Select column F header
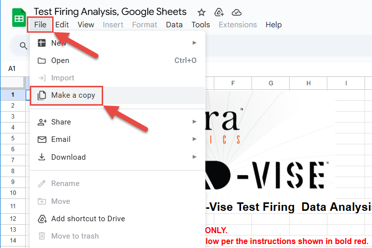The image size is (372, 248). (x=233, y=83)
